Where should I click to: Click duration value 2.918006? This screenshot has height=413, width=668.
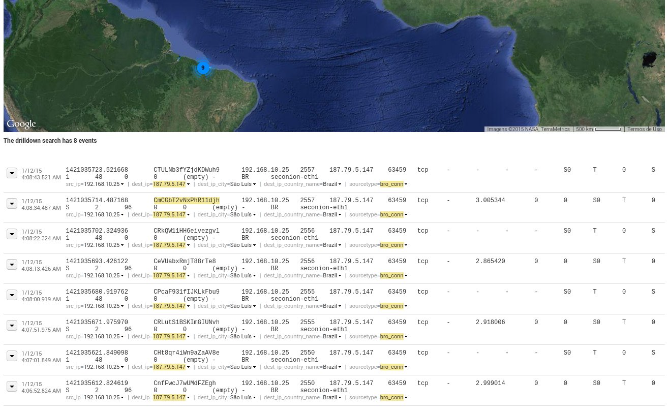pos(491,322)
